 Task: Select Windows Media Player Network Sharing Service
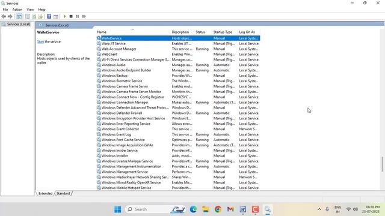[x=178, y=178]
